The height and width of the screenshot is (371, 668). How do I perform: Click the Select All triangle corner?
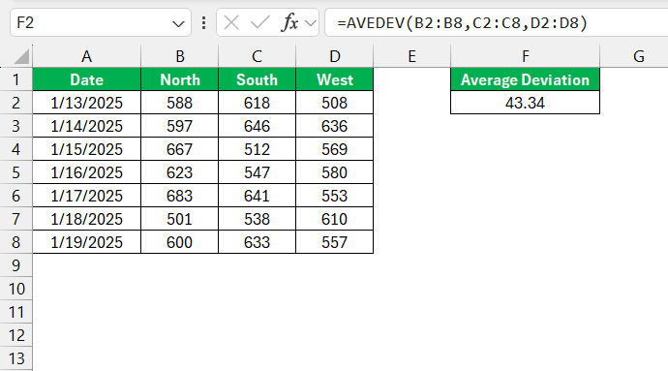tap(21, 56)
